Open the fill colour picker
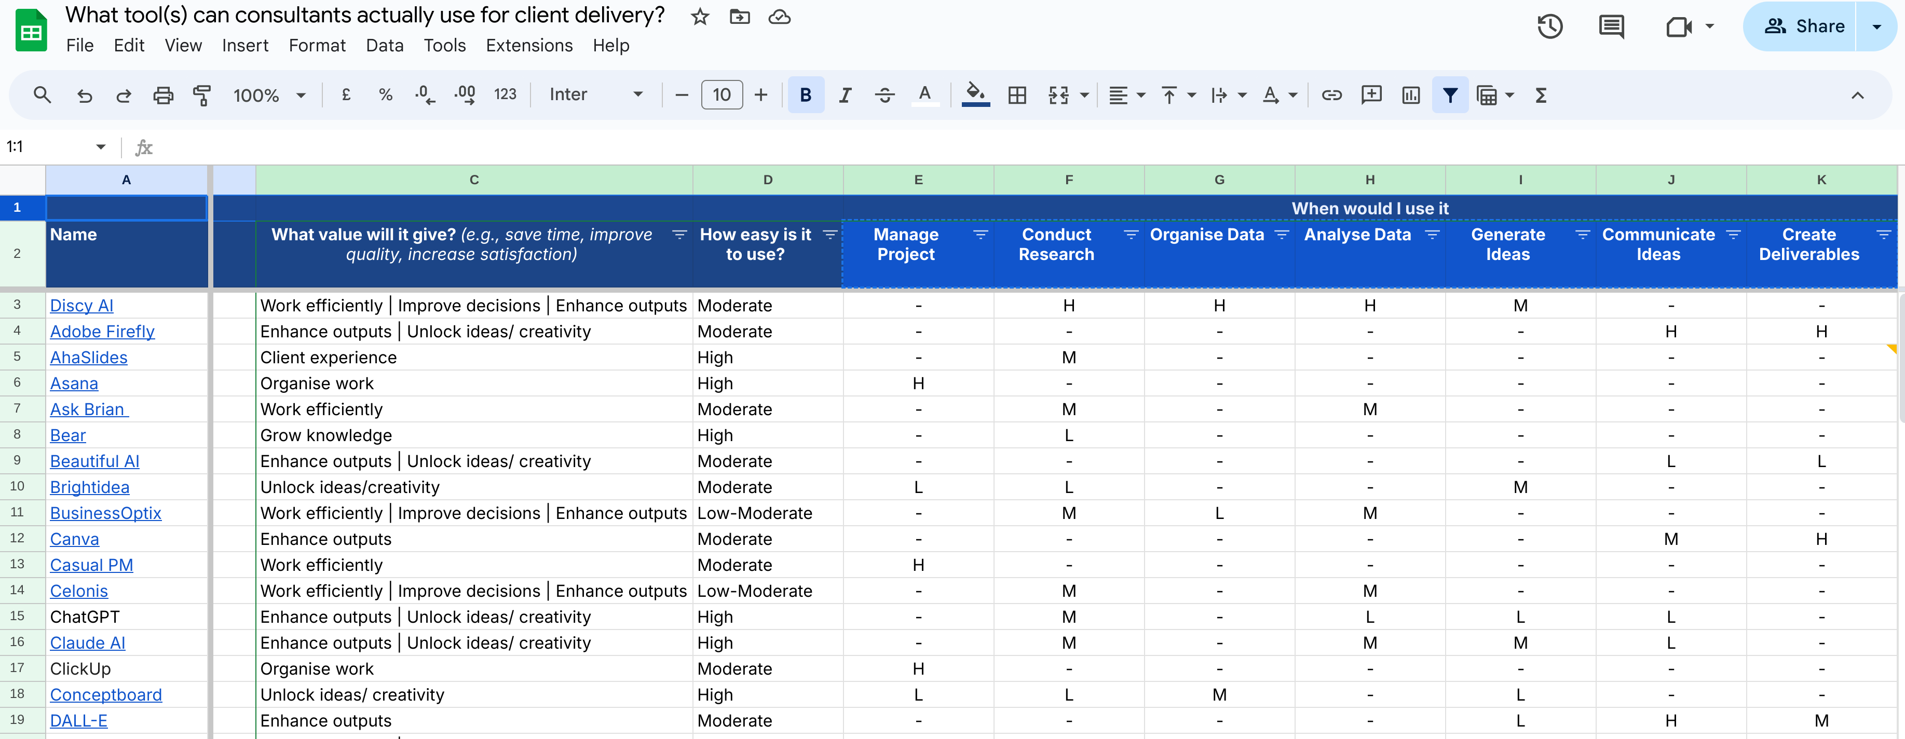Image resolution: width=1905 pixels, height=739 pixels. tap(975, 95)
